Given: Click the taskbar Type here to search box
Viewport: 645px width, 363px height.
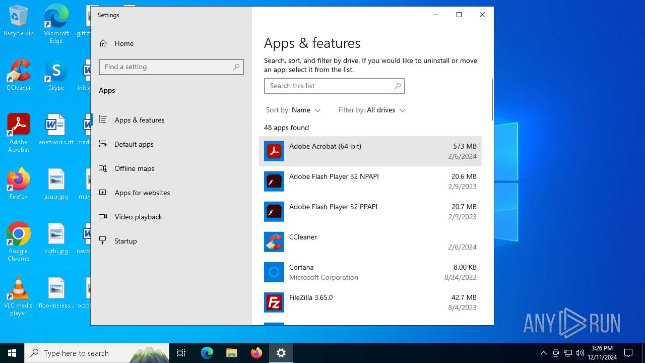Looking at the screenshot, I should pos(97,353).
